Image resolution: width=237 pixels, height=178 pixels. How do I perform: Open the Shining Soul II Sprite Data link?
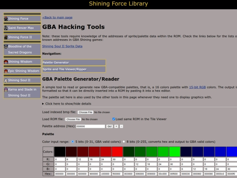pos(62,46)
